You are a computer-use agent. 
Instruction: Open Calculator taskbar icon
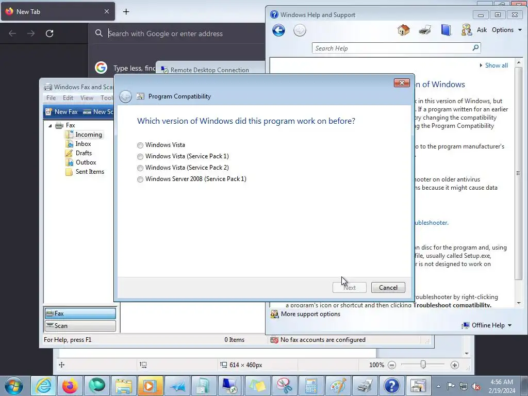tap(311, 386)
